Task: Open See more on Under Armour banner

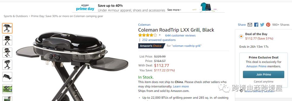Action: pyautogui.click(x=174, y=10)
